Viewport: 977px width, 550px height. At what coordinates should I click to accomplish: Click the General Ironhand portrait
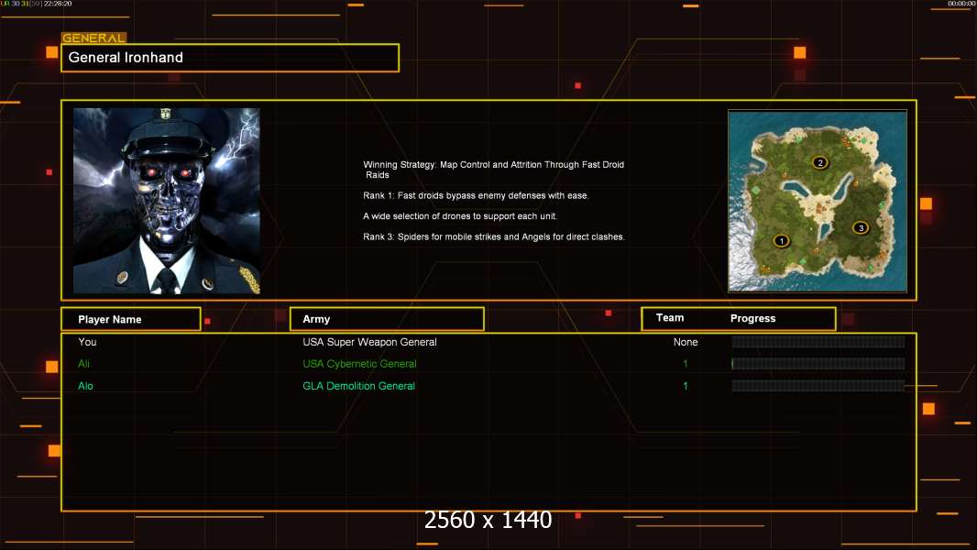click(167, 201)
